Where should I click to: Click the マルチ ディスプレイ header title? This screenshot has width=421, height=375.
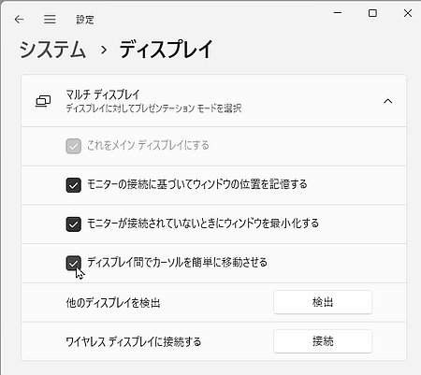[x=103, y=94]
